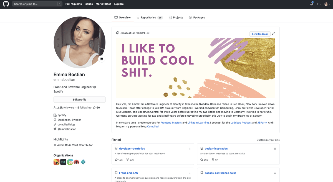
Task: Click the GitHub Octocat logo
Action: point(6,4)
